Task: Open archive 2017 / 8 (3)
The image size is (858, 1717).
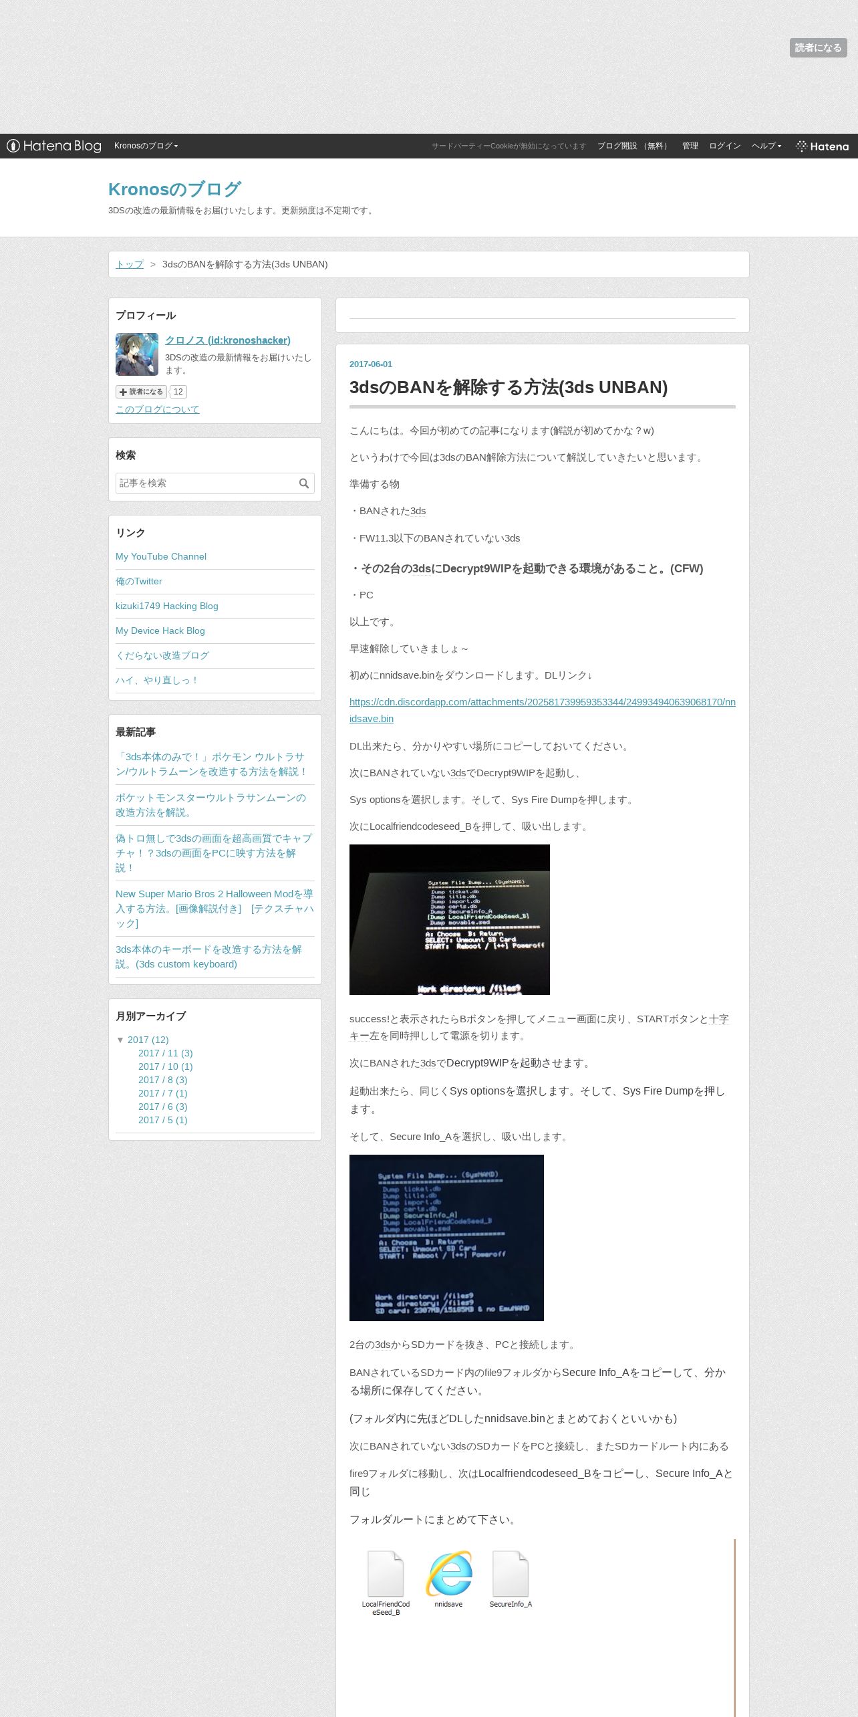Action: 163,1080
